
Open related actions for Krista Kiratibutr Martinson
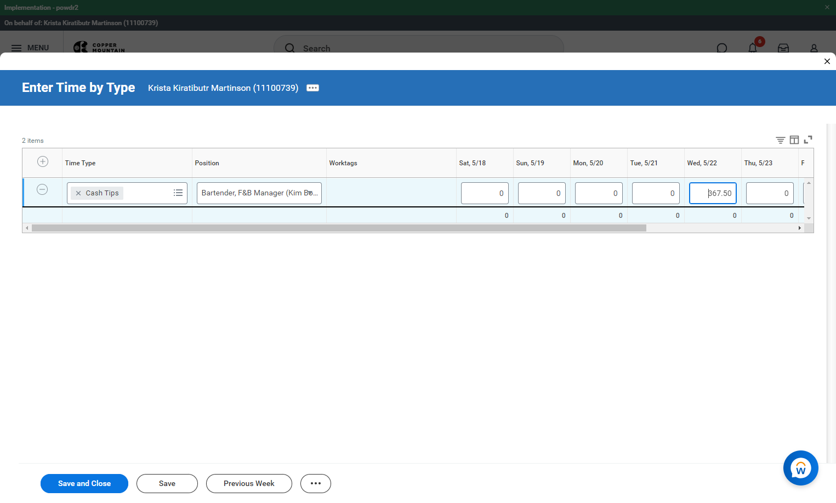pos(312,88)
